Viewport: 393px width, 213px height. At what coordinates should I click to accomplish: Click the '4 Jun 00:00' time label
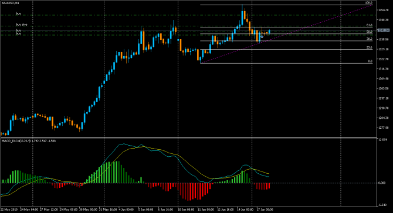click(126, 209)
